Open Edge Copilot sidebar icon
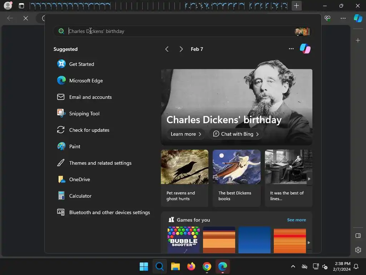Image resolution: width=366 pixels, height=275 pixels. tap(358, 18)
